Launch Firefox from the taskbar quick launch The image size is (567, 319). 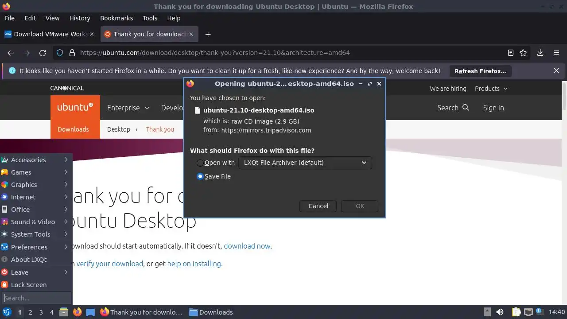coord(77,312)
